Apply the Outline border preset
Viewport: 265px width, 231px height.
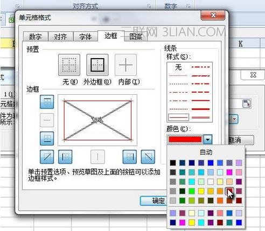pos(97,65)
